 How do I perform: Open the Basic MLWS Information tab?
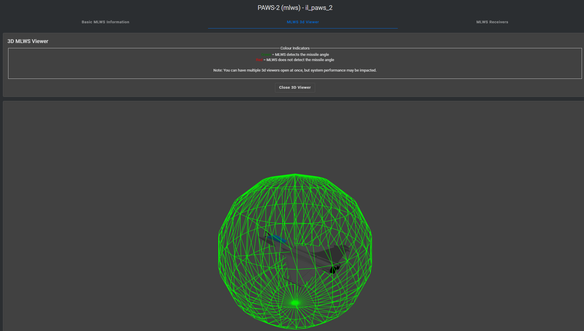click(105, 22)
